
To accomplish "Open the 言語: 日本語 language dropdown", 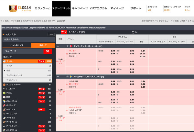I will tap(181, 21).
